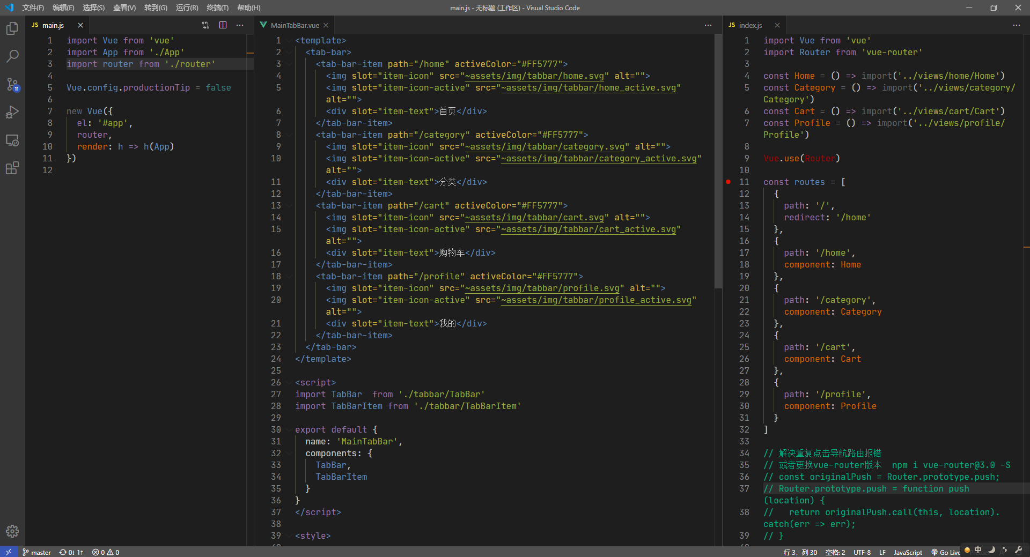Viewport: 1030px width, 557px height.
Task: Collapse the script block at line 26
Action: point(290,382)
